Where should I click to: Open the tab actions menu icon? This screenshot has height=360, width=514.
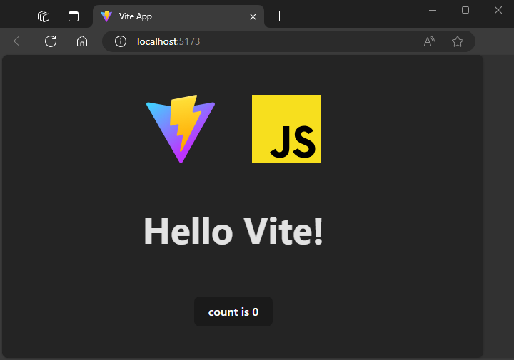pyautogui.click(x=74, y=16)
